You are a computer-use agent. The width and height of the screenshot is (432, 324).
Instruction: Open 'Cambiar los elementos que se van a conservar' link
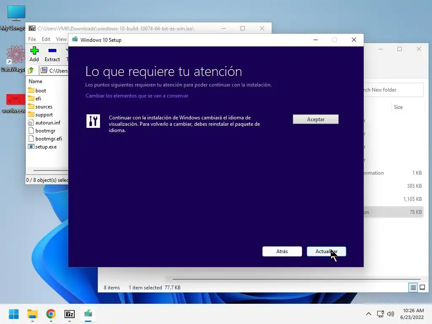pyautogui.click(x=137, y=96)
